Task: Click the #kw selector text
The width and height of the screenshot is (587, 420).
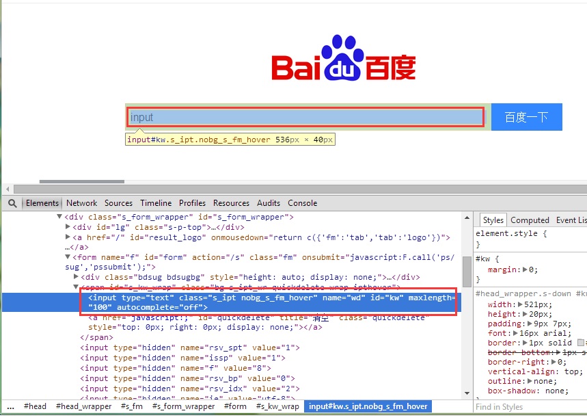Action: coord(482,259)
